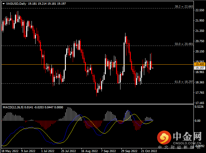Click the 22.550 price axis value

coord(200,10)
